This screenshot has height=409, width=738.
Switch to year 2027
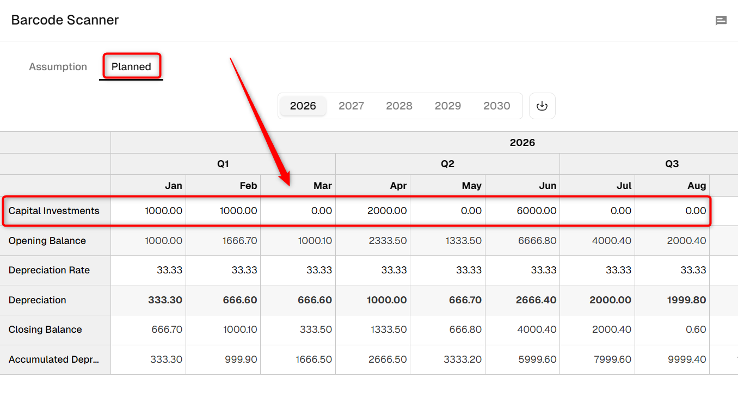point(351,106)
